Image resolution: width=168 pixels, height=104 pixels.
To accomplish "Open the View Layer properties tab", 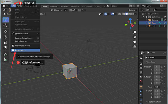I will coord(141,72).
